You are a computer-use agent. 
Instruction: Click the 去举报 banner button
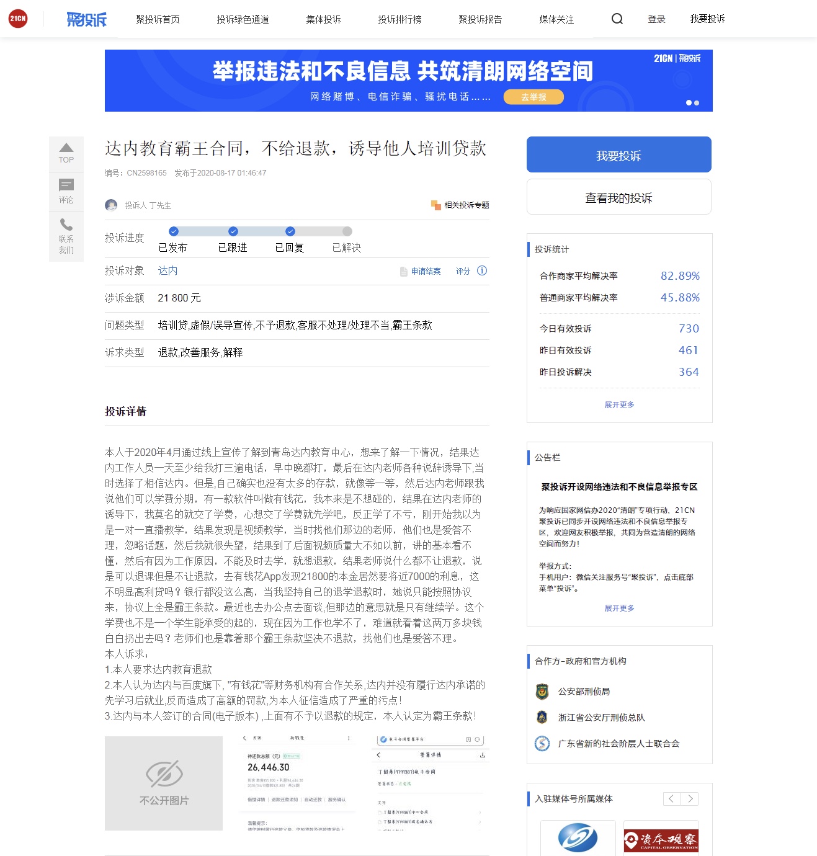click(x=534, y=97)
